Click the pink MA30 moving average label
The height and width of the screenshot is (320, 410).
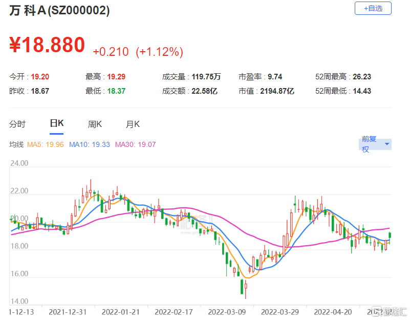click(136, 144)
